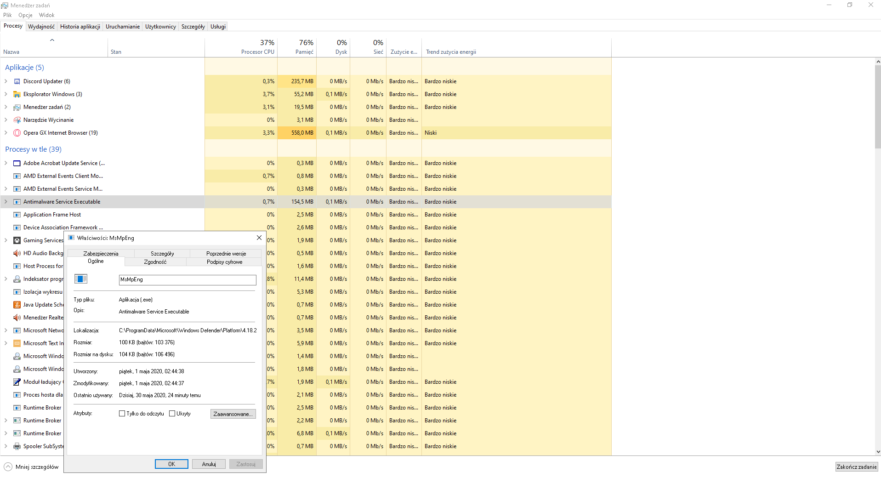The image size is (881, 478).
Task: Open the Zabezpieczenia tab in properties dialog
Action: (x=101, y=254)
